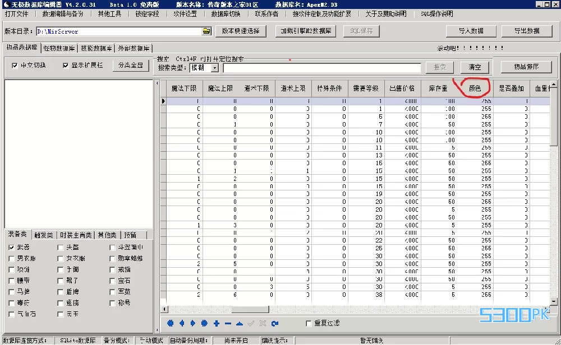Click the 导入数据 button
561x345 pixels.
tap(471, 31)
